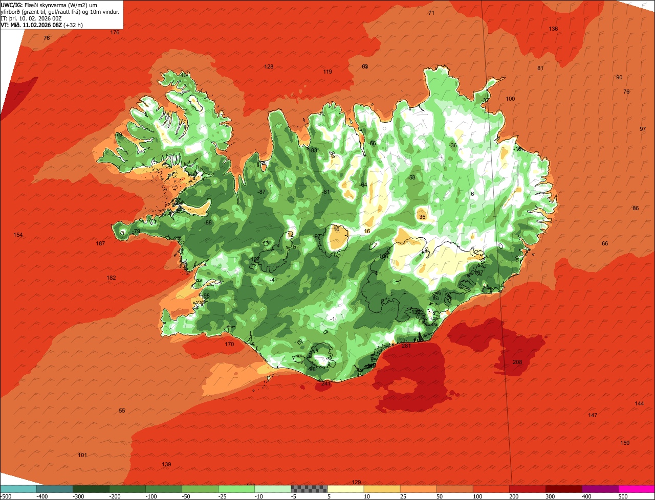
Task: Click the map value -36 in northeast Iceland
Action: tap(452, 145)
